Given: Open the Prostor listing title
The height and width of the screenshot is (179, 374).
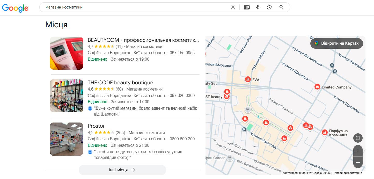Looking at the screenshot, I should coord(96,126).
